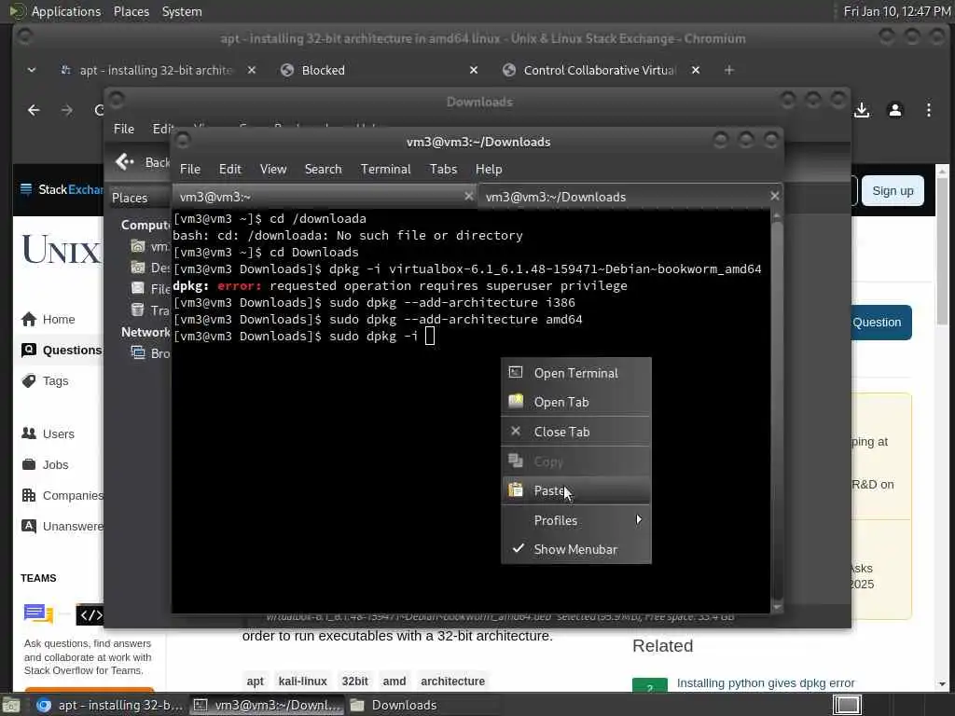Viewport: 955px width, 716px height.
Task: Expand the Profiles submenu arrow
Action: [x=638, y=520]
